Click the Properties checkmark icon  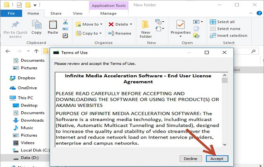pyautogui.click(x=180, y=24)
